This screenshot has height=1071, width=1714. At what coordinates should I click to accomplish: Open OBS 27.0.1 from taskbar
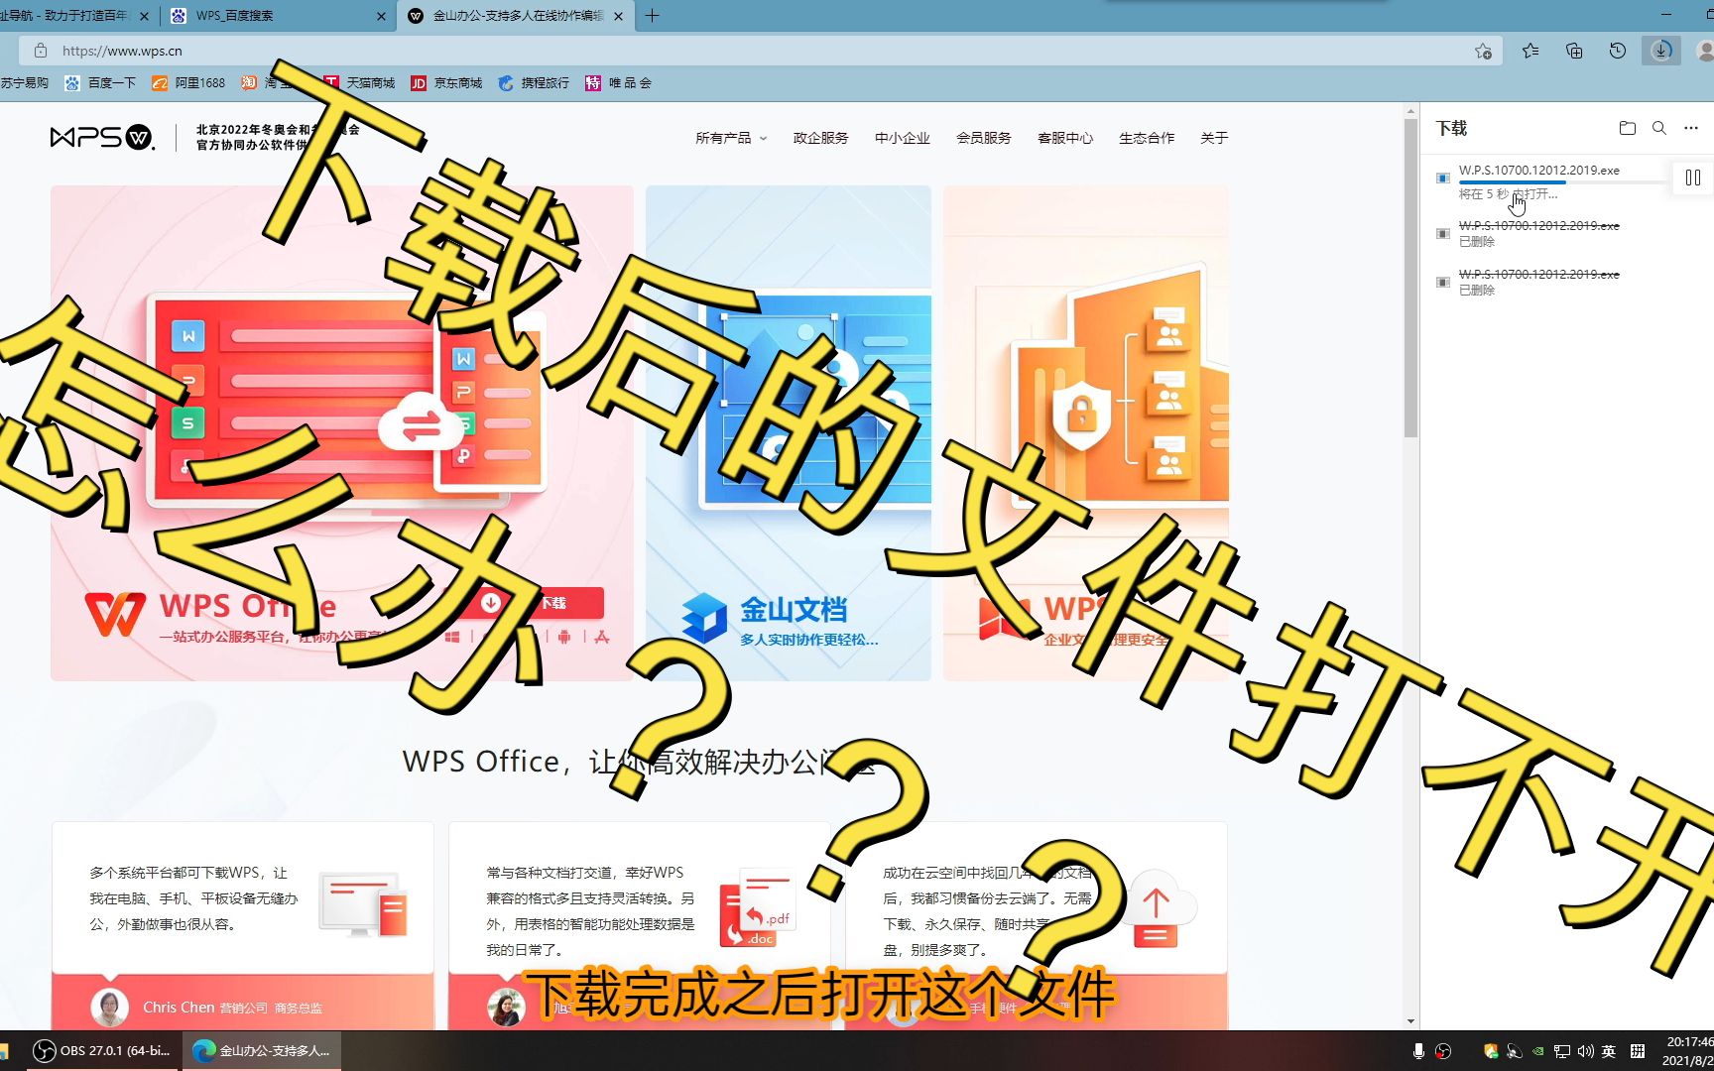point(102,1050)
